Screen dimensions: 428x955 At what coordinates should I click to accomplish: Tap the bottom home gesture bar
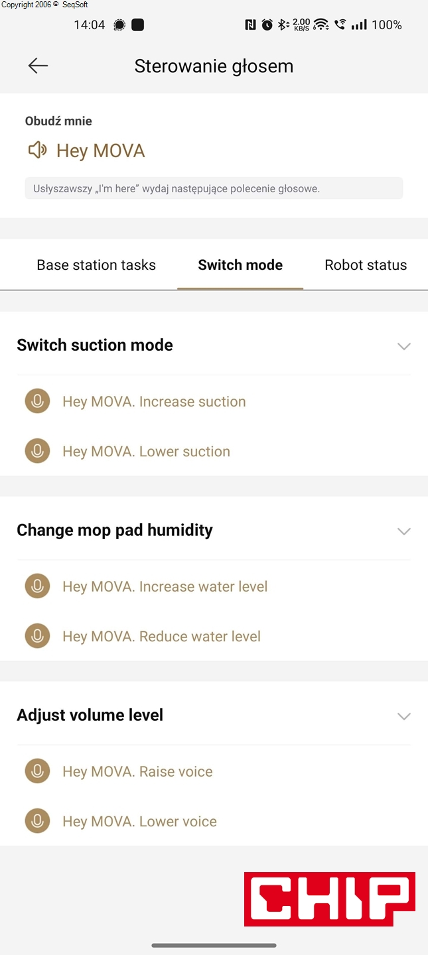(214, 946)
